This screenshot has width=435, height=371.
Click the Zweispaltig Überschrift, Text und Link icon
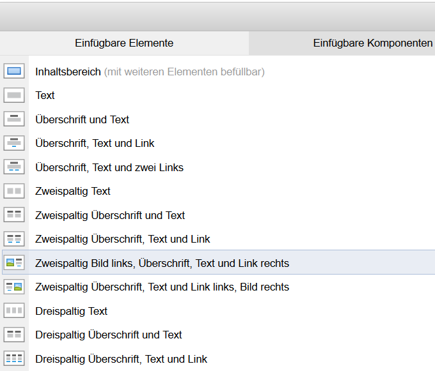(x=14, y=239)
